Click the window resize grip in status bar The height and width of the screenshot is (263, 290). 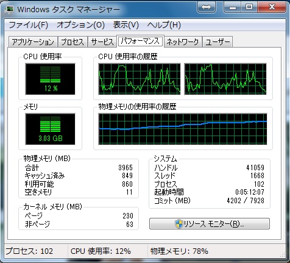tap(283, 254)
